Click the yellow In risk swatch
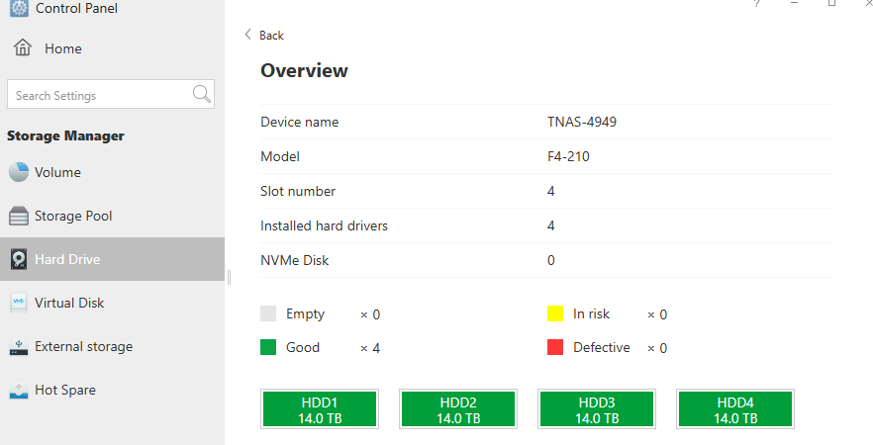Viewport: 873px width, 445px height. (555, 313)
